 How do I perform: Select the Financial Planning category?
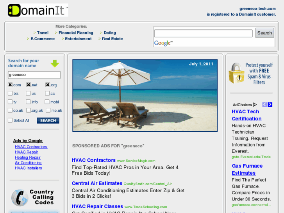tap(76, 33)
